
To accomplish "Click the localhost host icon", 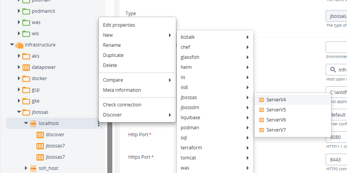I will (x=33, y=123).
